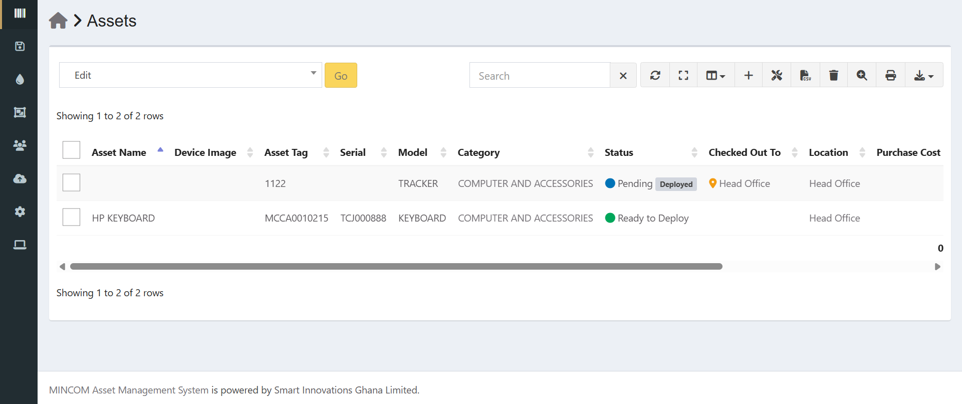Tick the select-all checkbox in header
Image resolution: width=962 pixels, height=404 pixels.
tap(71, 150)
